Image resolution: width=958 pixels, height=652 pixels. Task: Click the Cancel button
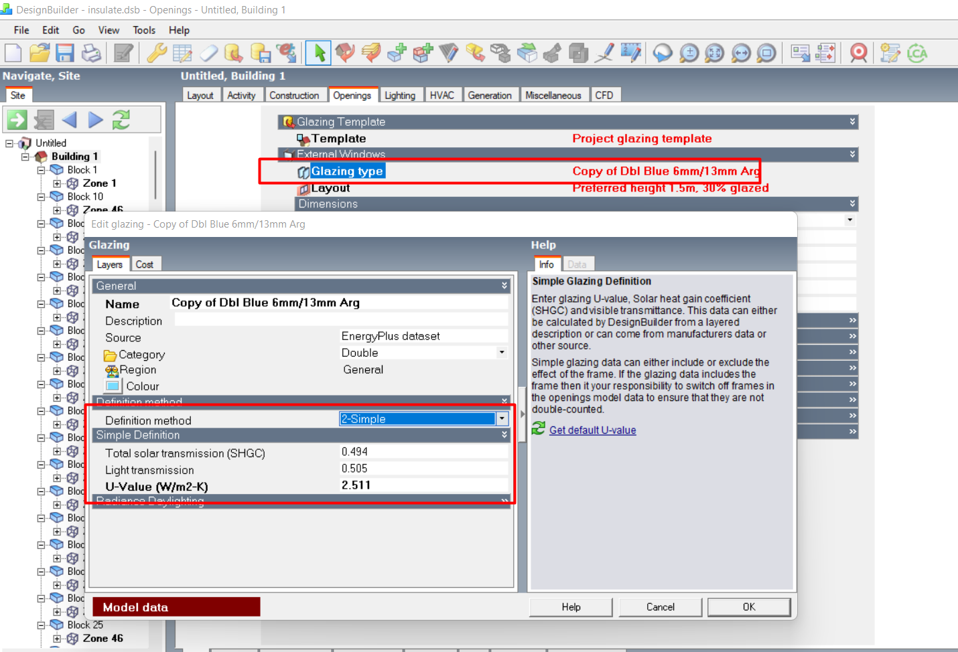(661, 607)
